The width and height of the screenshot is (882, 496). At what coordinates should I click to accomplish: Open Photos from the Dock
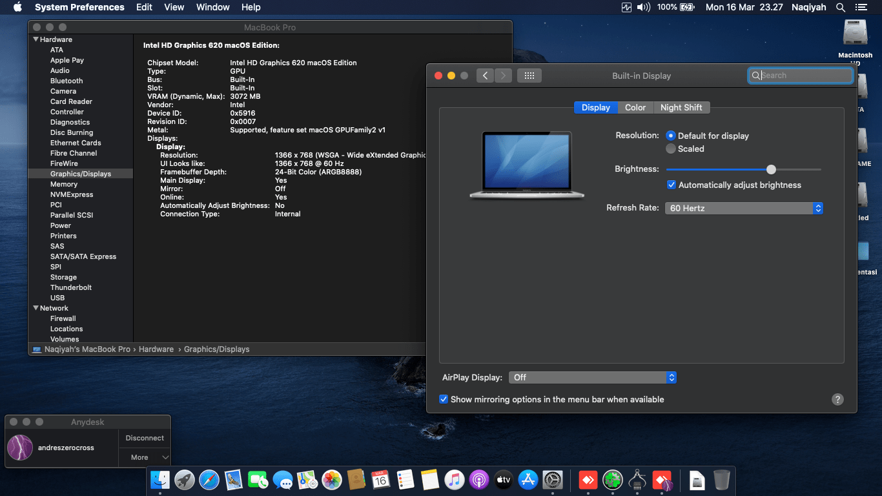coord(332,480)
